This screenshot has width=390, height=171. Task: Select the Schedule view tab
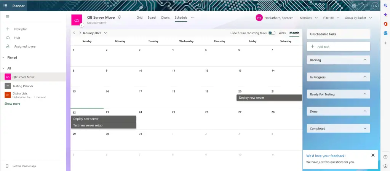pyautogui.click(x=181, y=18)
